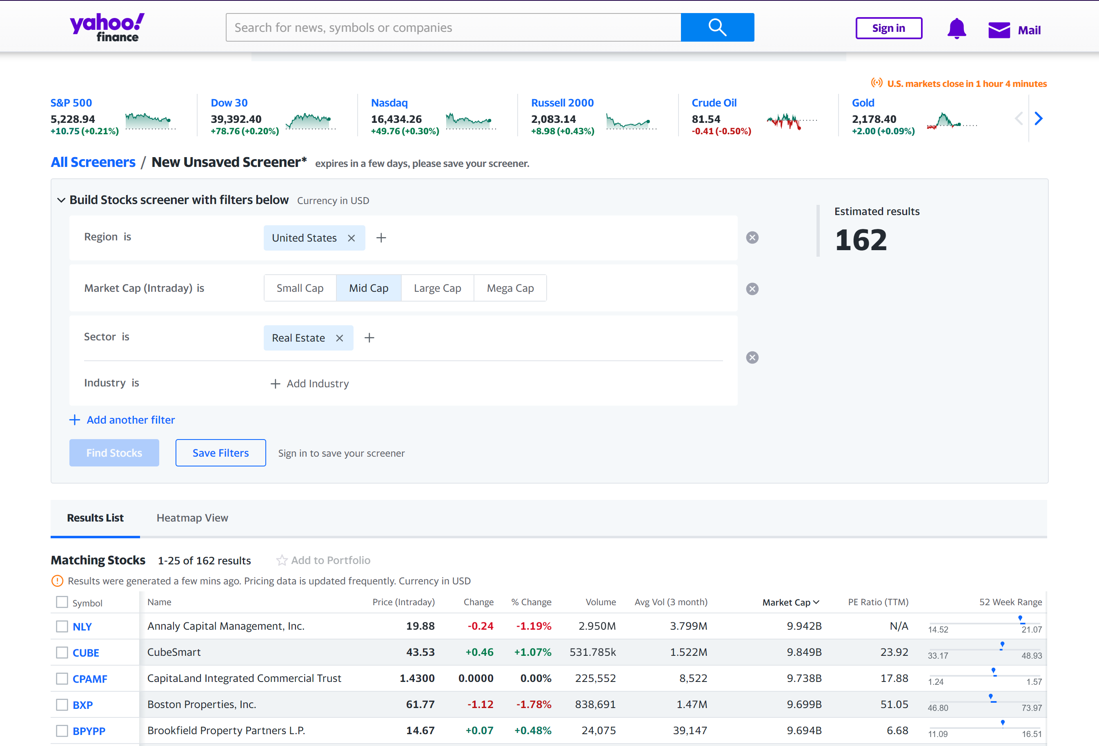
Task: Open the Russell 2000 link
Action: point(562,102)
